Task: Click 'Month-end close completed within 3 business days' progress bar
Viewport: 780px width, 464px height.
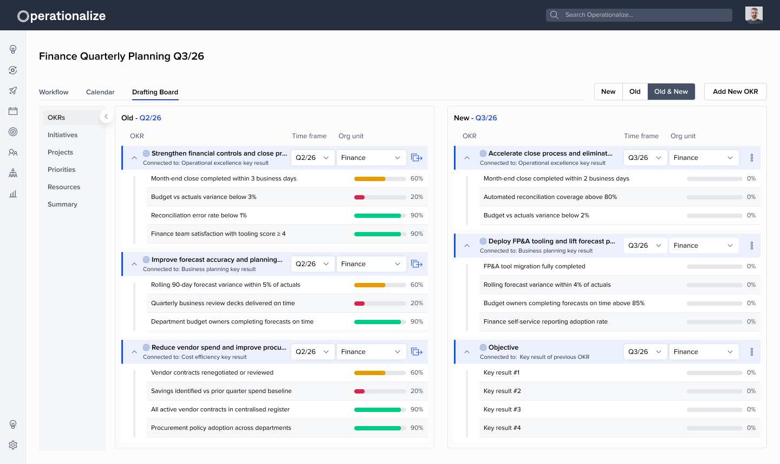Action: coord(380,179)
